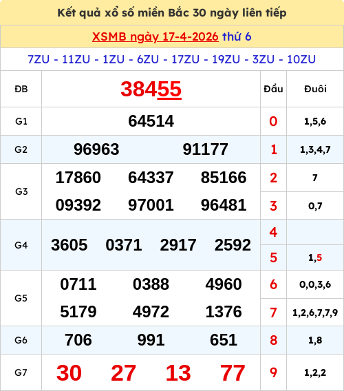Screen dimensions: 344x391
Task: Click head digit 9 in Đầu column
Action: click(273, 373)
